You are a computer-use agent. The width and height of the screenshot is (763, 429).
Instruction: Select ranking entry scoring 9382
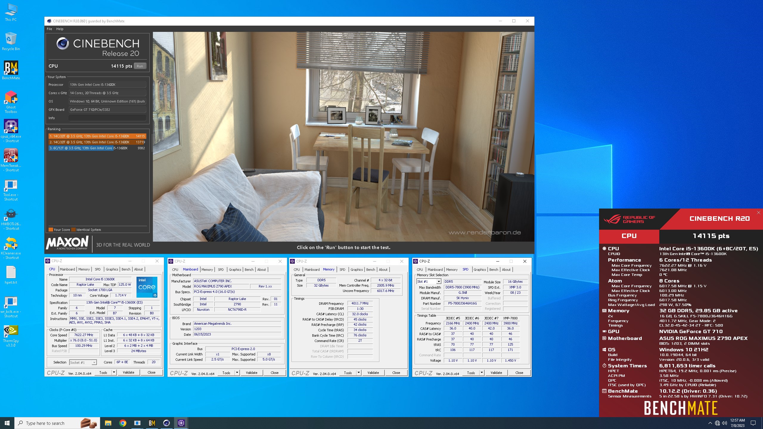coord(97,148)
